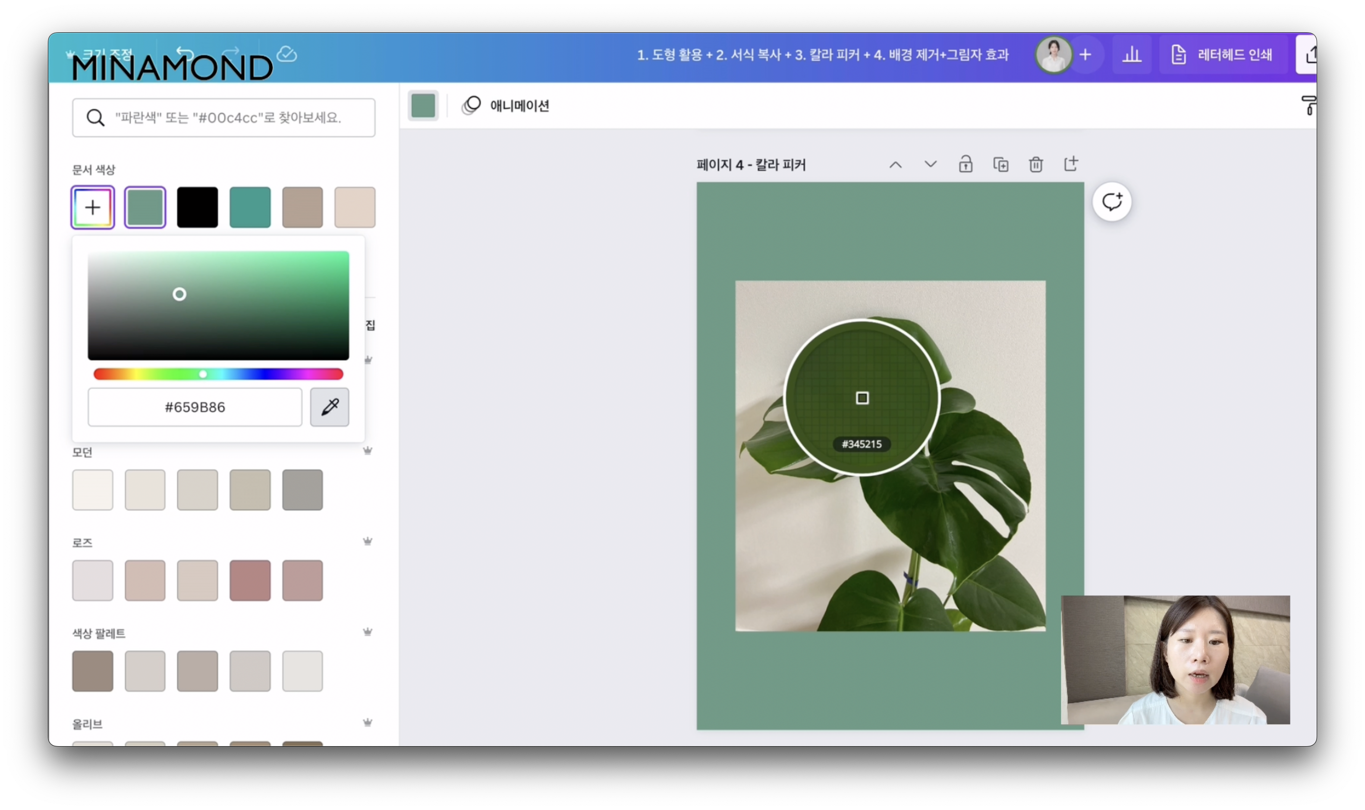Move page up with chevron arrow
The height and width of the screenshot is (810, 1365).
tap(895, 164)
